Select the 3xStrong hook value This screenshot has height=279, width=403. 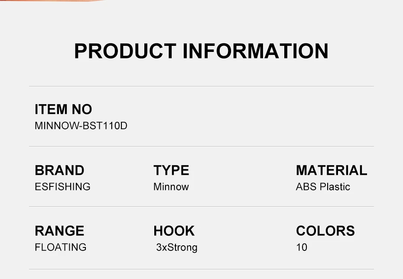click(177, 247)
